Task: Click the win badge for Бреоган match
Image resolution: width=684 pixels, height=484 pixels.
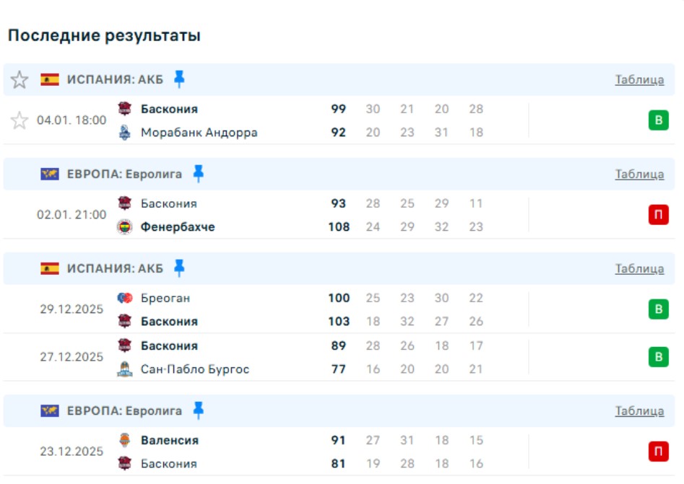Action: tap(658, 310)
